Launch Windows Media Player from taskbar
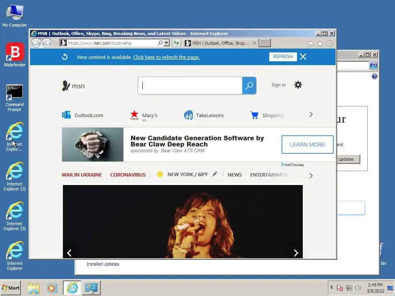The width and height of the screenshot is (395, 296). [52, 288]
